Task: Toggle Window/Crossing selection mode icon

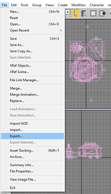Action: pos(103,13)
